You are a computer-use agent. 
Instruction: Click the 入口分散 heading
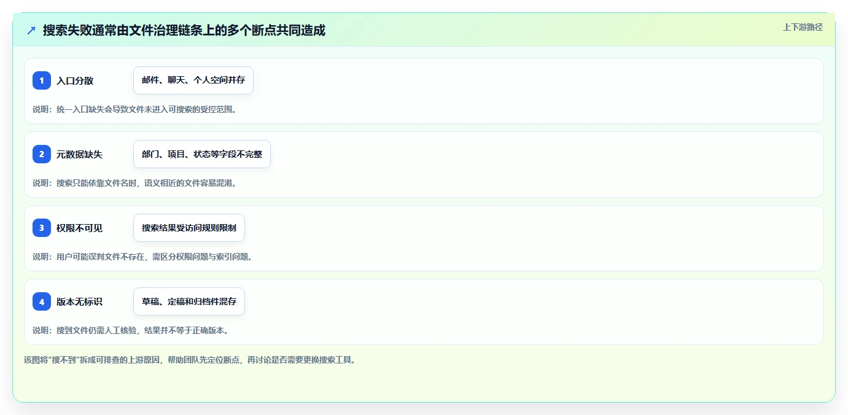[75, 80]
